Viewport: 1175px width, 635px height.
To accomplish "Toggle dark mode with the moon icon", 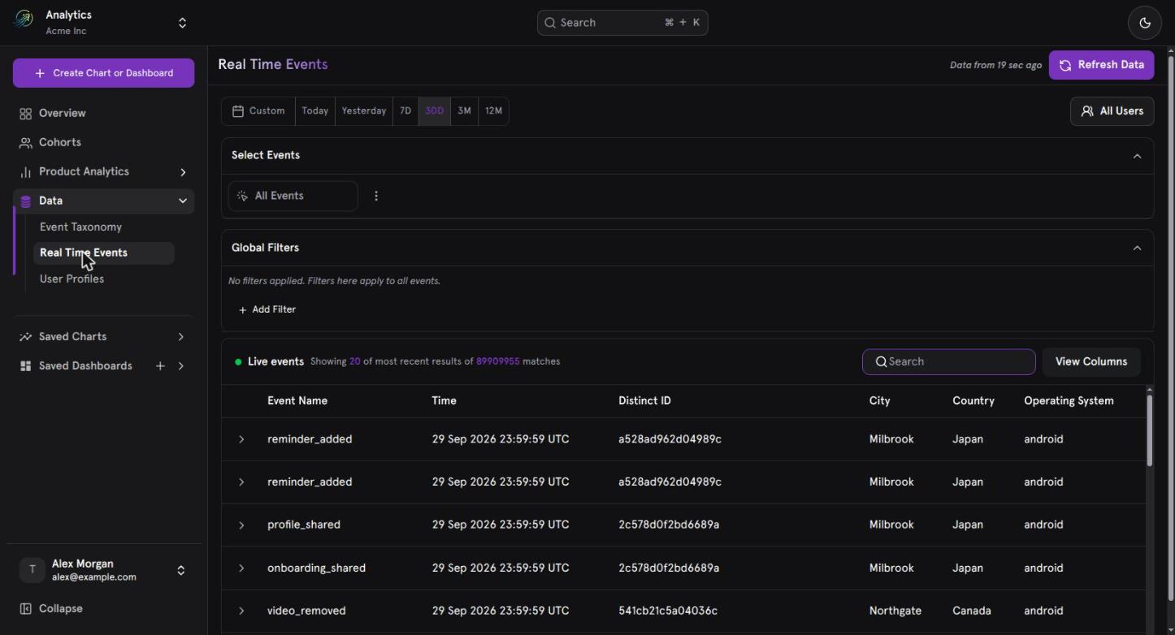I will click(x=1145, y=23).
